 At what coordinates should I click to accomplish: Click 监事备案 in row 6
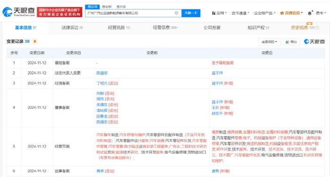coord(62,171)
